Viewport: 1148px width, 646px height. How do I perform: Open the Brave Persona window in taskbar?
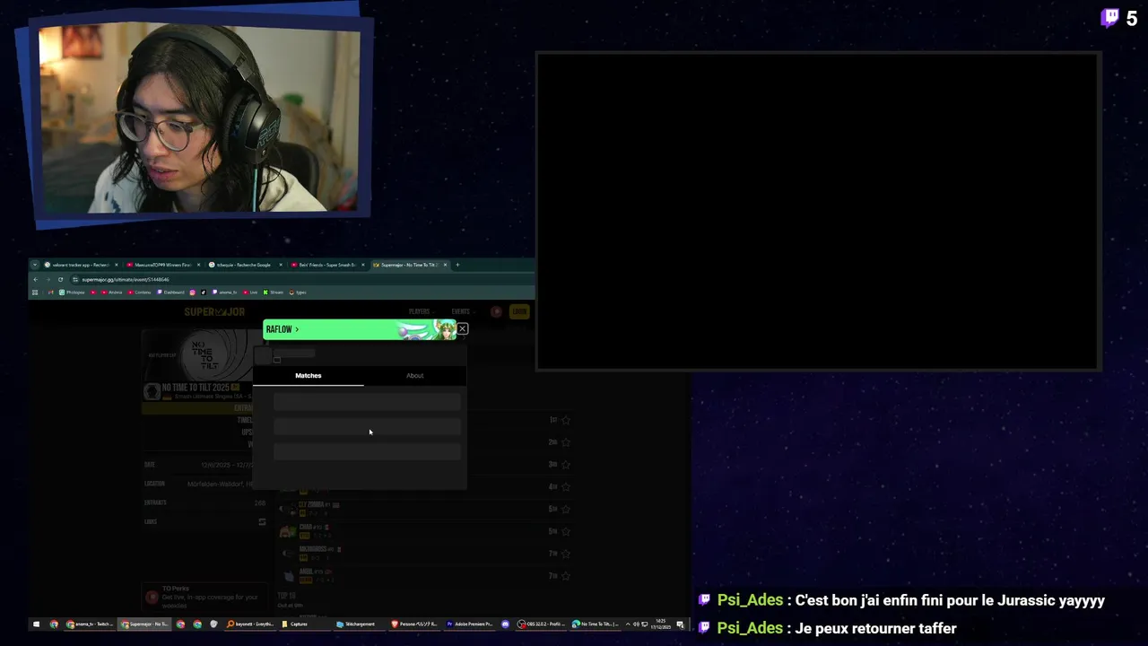(414, 624)
